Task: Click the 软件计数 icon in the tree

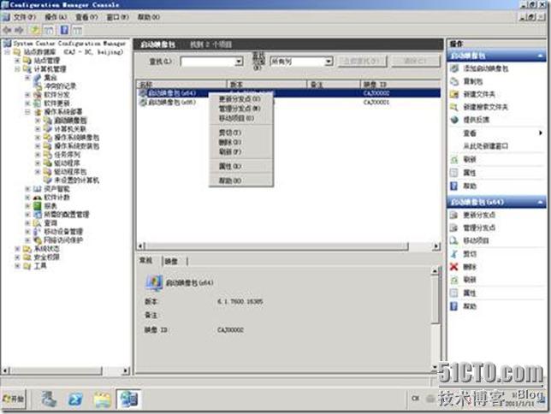Action: (38, 198)
